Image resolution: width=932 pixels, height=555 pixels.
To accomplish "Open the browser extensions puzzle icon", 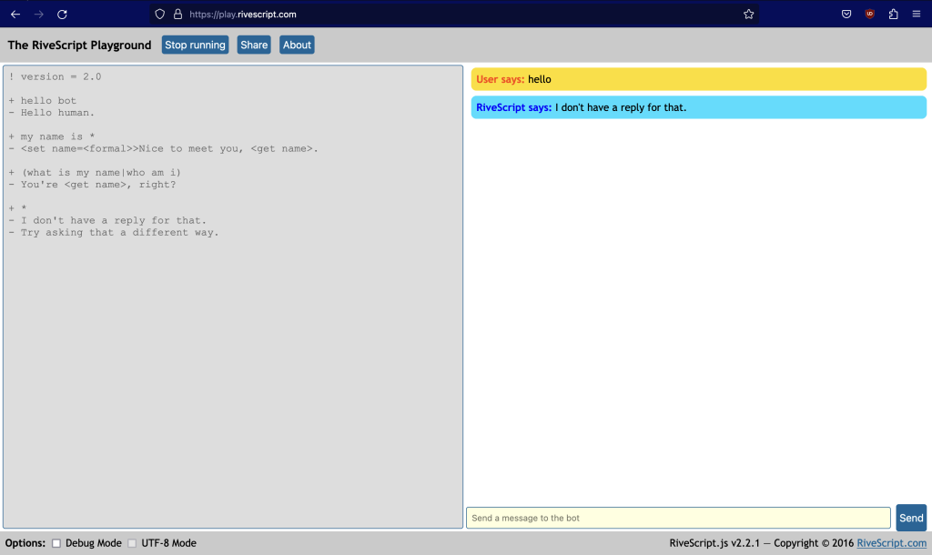I will [893, 15].
